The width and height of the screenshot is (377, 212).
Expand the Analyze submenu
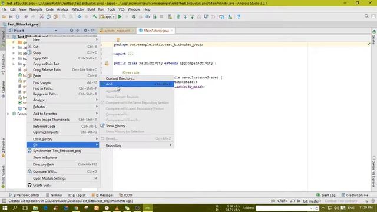(63, 100)
